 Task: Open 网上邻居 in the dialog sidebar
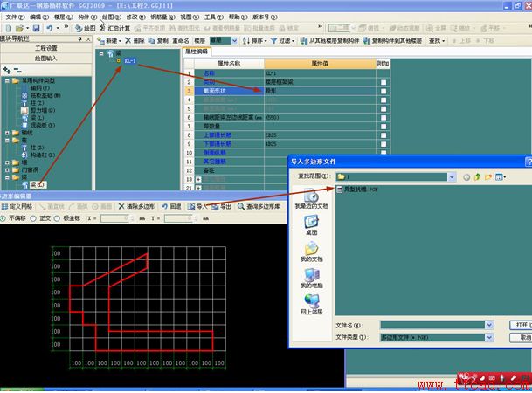click(x=312, y=305)
